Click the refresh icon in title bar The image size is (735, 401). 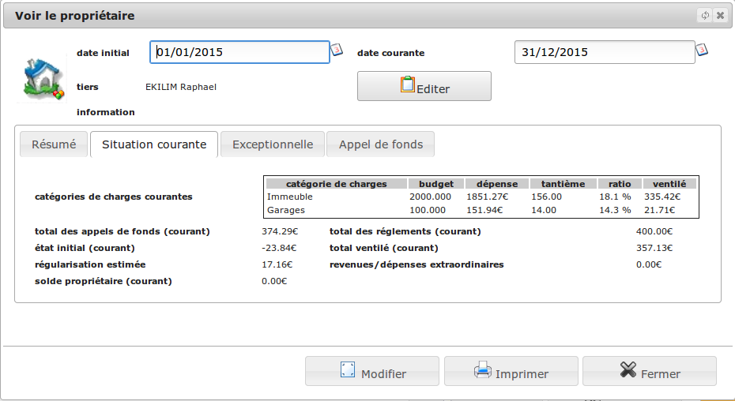coord(705,16)
